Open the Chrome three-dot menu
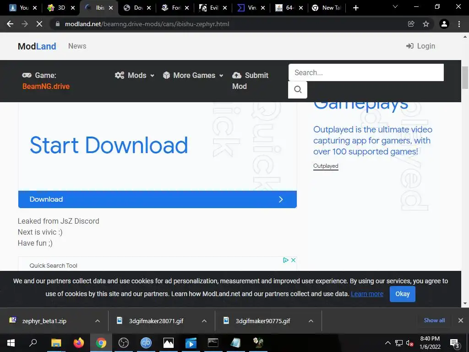 [459, 24]
